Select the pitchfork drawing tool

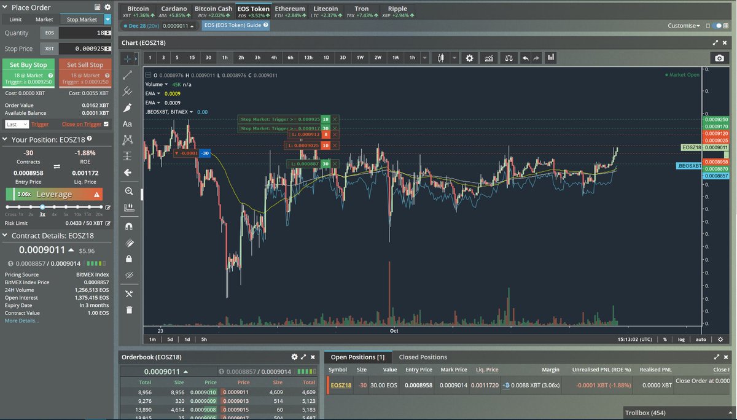[128, 91]
